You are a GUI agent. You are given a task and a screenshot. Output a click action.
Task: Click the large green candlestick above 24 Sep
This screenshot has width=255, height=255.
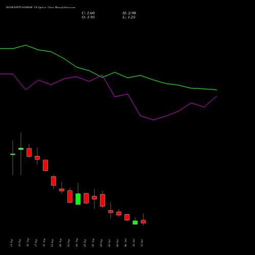tap(78, 199)
